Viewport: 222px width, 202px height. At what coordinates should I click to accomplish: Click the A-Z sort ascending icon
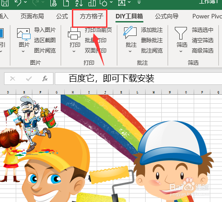tap(79, 3)
